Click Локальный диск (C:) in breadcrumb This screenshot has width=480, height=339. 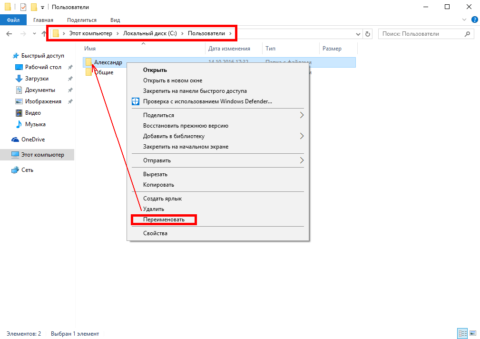[149, 34]
